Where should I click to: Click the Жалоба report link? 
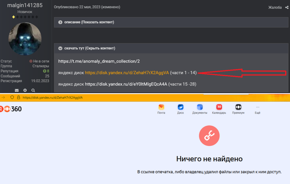[275, 8]
